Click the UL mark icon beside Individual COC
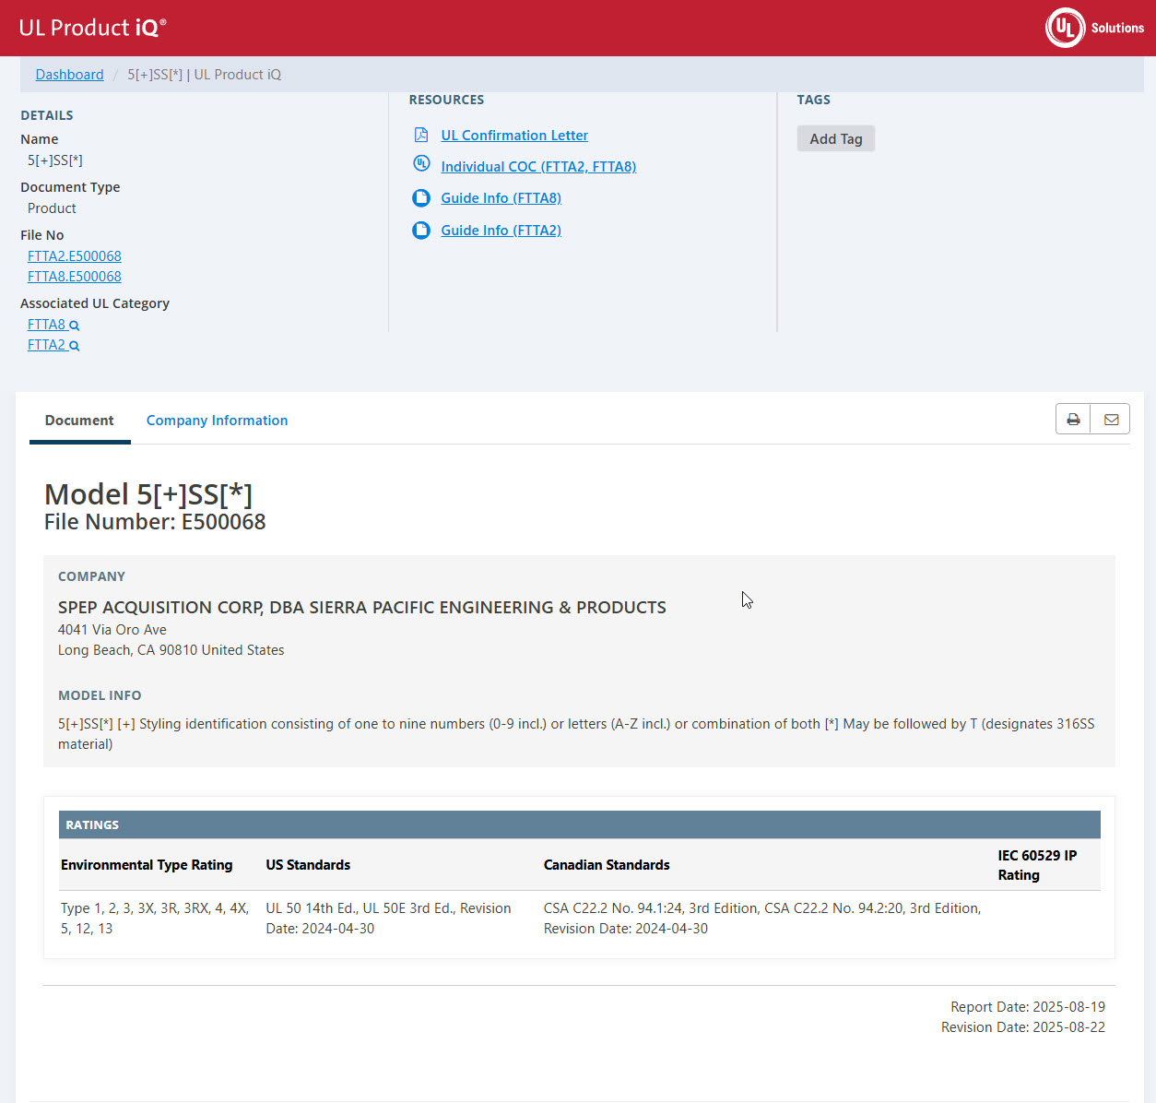1156x1103 pixels. click(x=421, y=164)
